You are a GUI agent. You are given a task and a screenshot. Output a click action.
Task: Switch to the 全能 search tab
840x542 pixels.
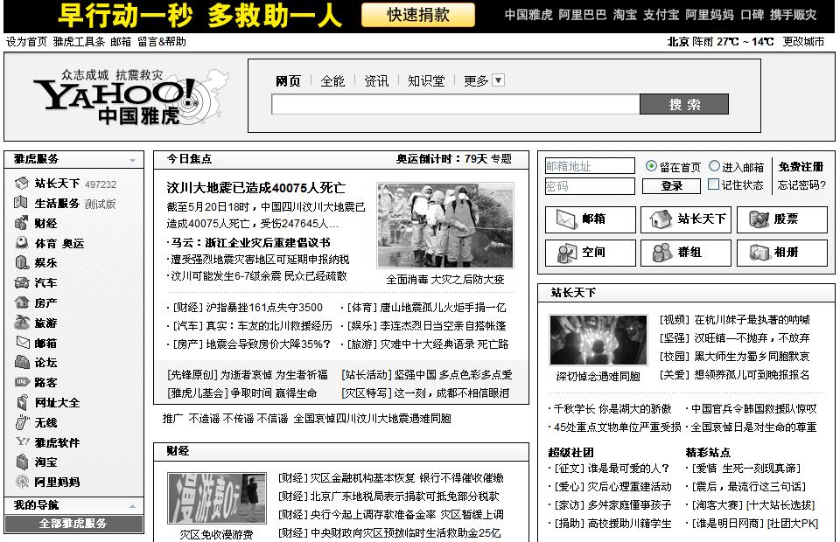[332, 80]
